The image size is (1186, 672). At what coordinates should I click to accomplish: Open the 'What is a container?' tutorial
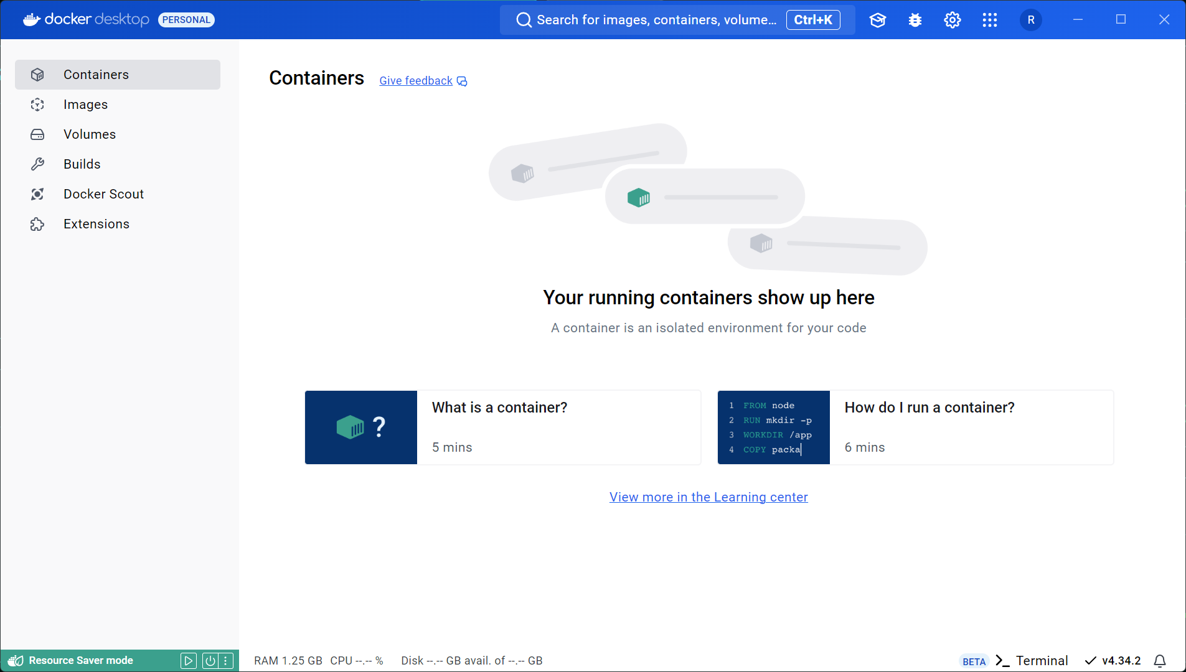(x=502, y=427)
